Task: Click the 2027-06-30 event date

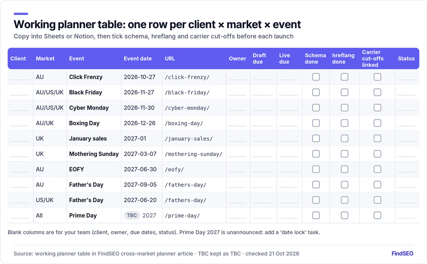Action: click(140, 169)
